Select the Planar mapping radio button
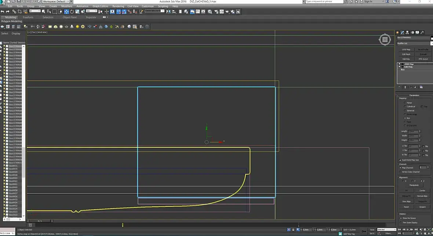 [x=405, y=103]
